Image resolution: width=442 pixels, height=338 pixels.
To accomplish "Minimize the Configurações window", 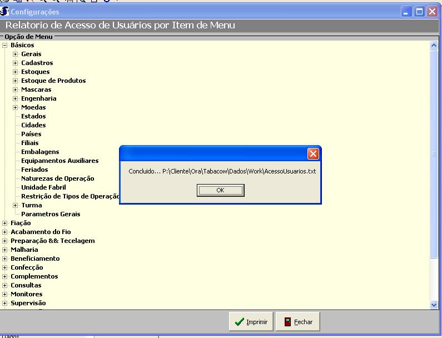I will (x=407, y=12).
